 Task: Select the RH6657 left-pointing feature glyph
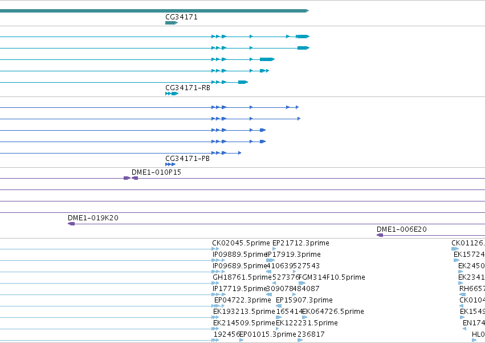tap(462, 294)
